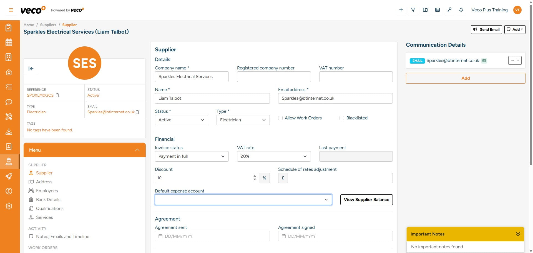Open the address book icon in sidebar
The height and width of the screenshot is (253, 533).
[9, 147]
